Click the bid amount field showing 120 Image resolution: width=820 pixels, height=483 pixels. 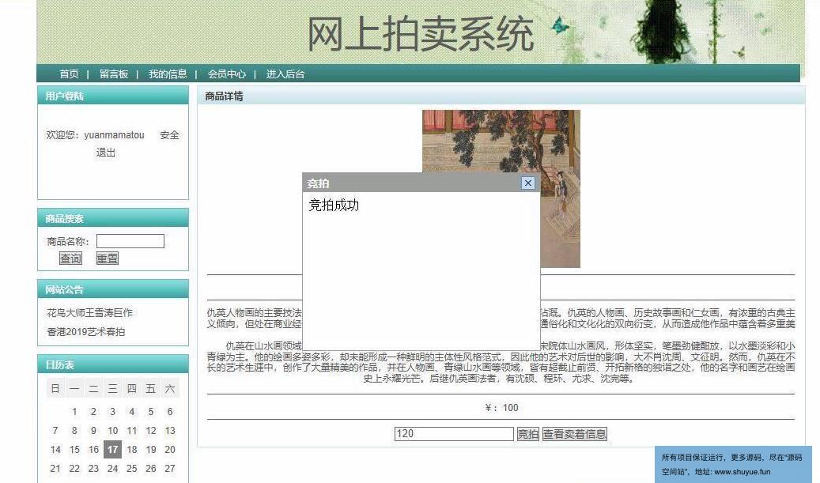point(454,434)
